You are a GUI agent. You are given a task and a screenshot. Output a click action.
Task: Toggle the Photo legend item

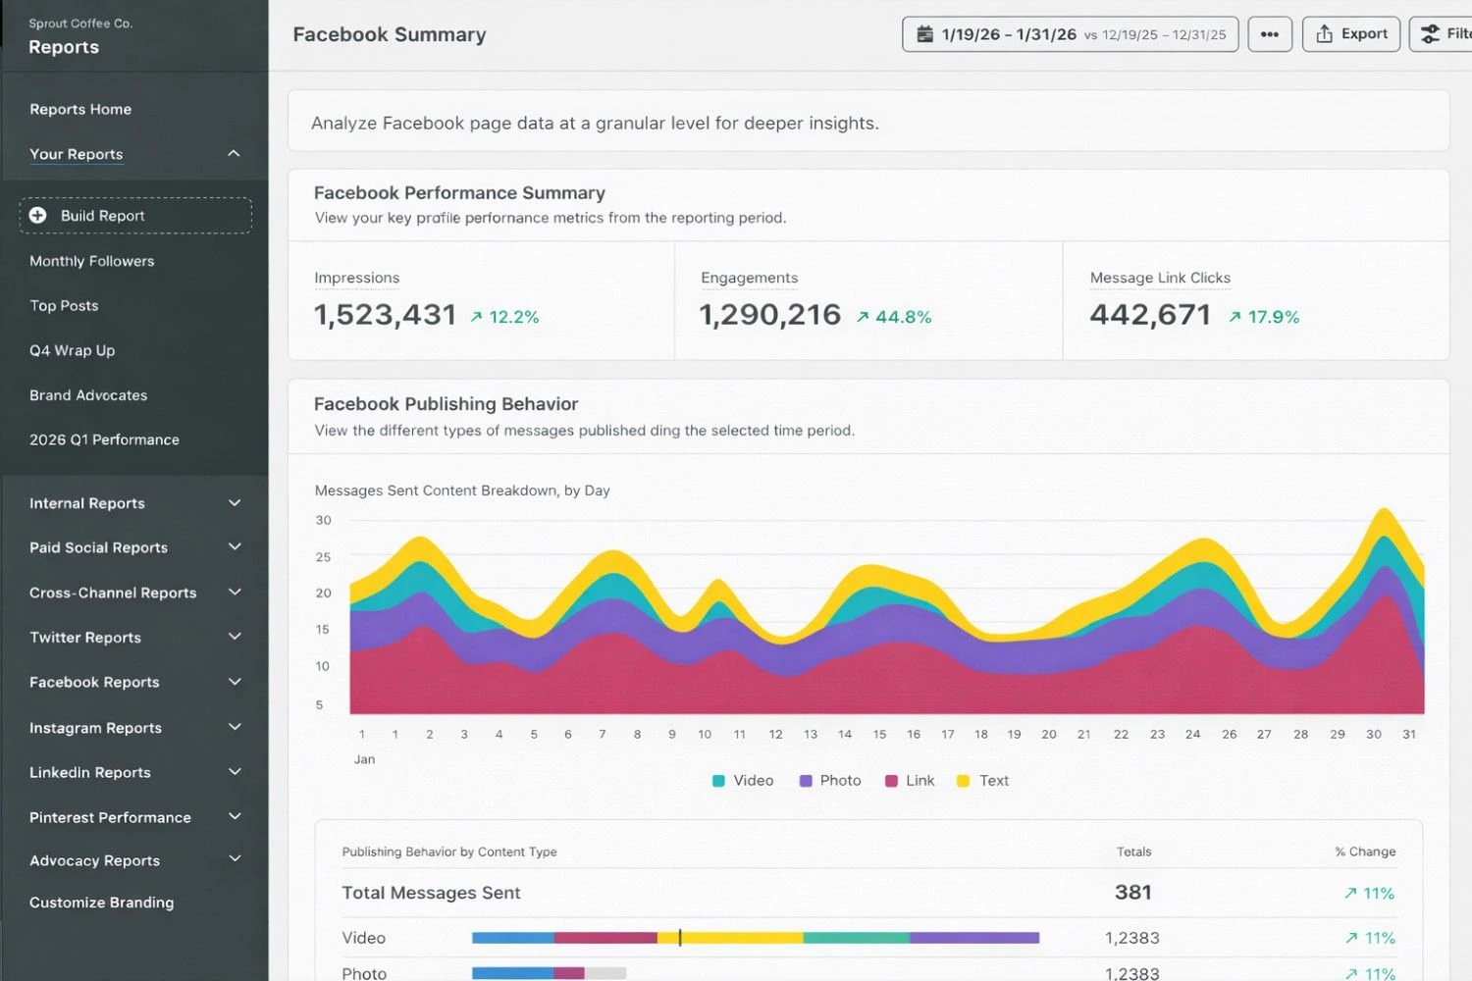(x=829, y=780)
